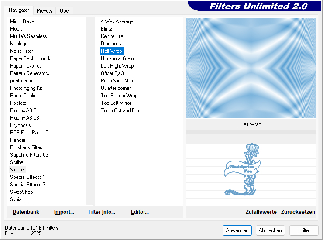Select Photo Aging Kit category
Viewport: 323px width, 240px height.
26,88
